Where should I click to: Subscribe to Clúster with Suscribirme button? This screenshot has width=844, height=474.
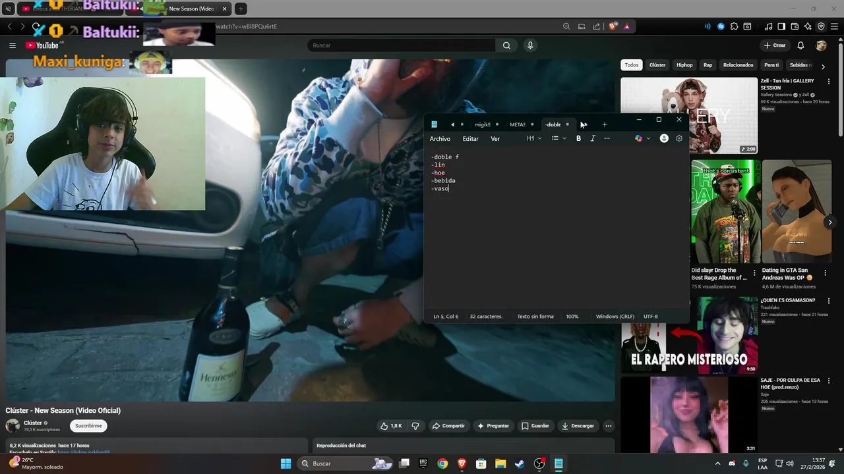pos(88,426)
